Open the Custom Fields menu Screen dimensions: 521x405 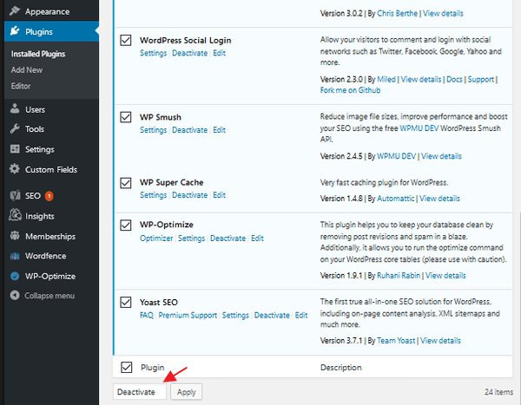(x=51, y=169)
